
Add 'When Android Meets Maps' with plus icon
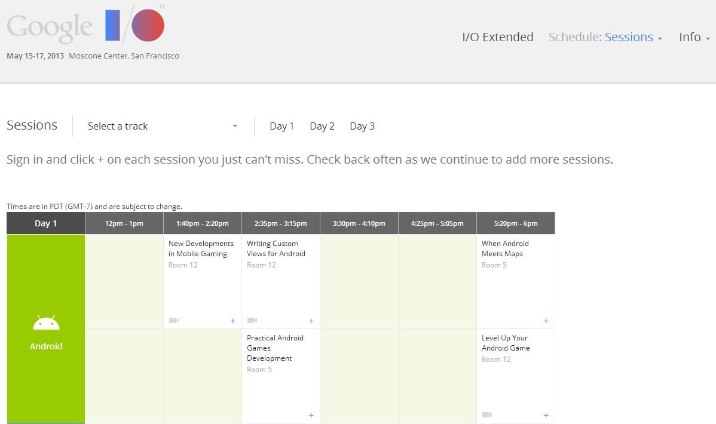[546, 321]
